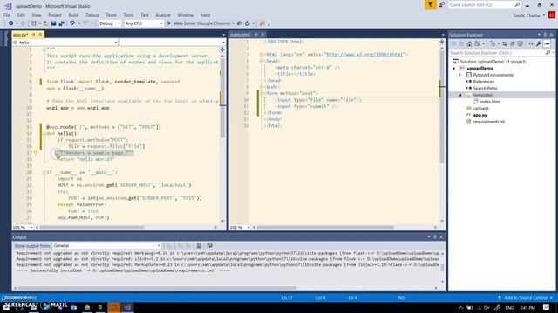Select the uploads folder in Solution Explorer
Screen dimensions: 558x313
pos(480,108)
